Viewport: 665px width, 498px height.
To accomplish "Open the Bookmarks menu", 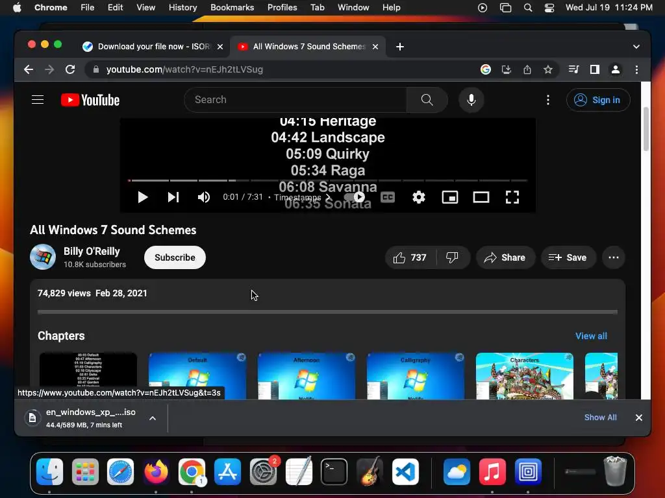I will point(232,7).
